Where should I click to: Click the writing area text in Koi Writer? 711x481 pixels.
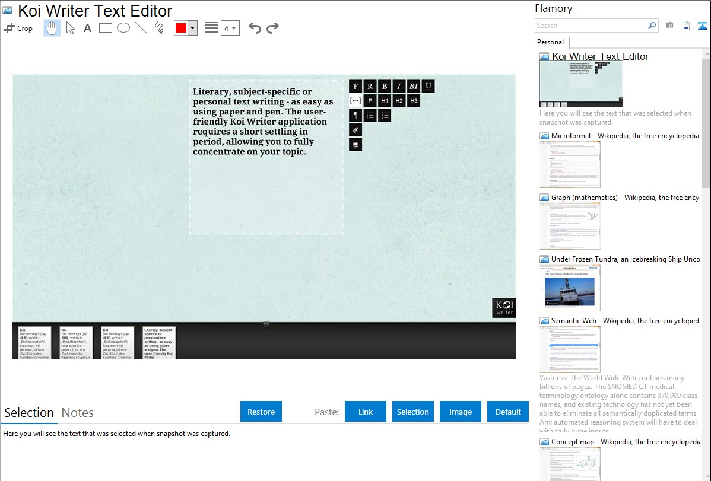(x=263, y=122)
